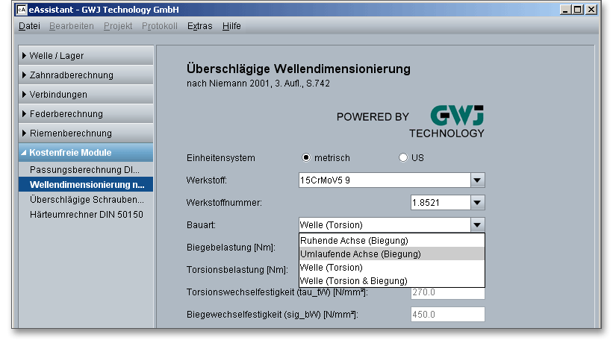Viewport: 613px width, 340px height.
Task: Click the Biegewechselfestigkeit value field
Action: coord(447,315)
